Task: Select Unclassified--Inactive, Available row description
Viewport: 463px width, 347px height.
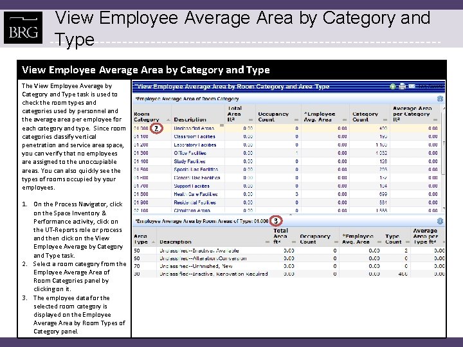Action: click(199, 251)
